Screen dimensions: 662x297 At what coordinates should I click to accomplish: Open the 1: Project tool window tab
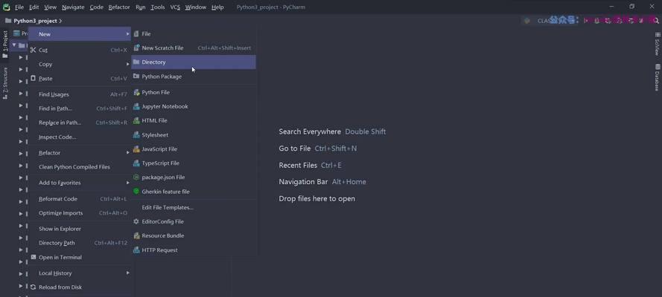5,44
